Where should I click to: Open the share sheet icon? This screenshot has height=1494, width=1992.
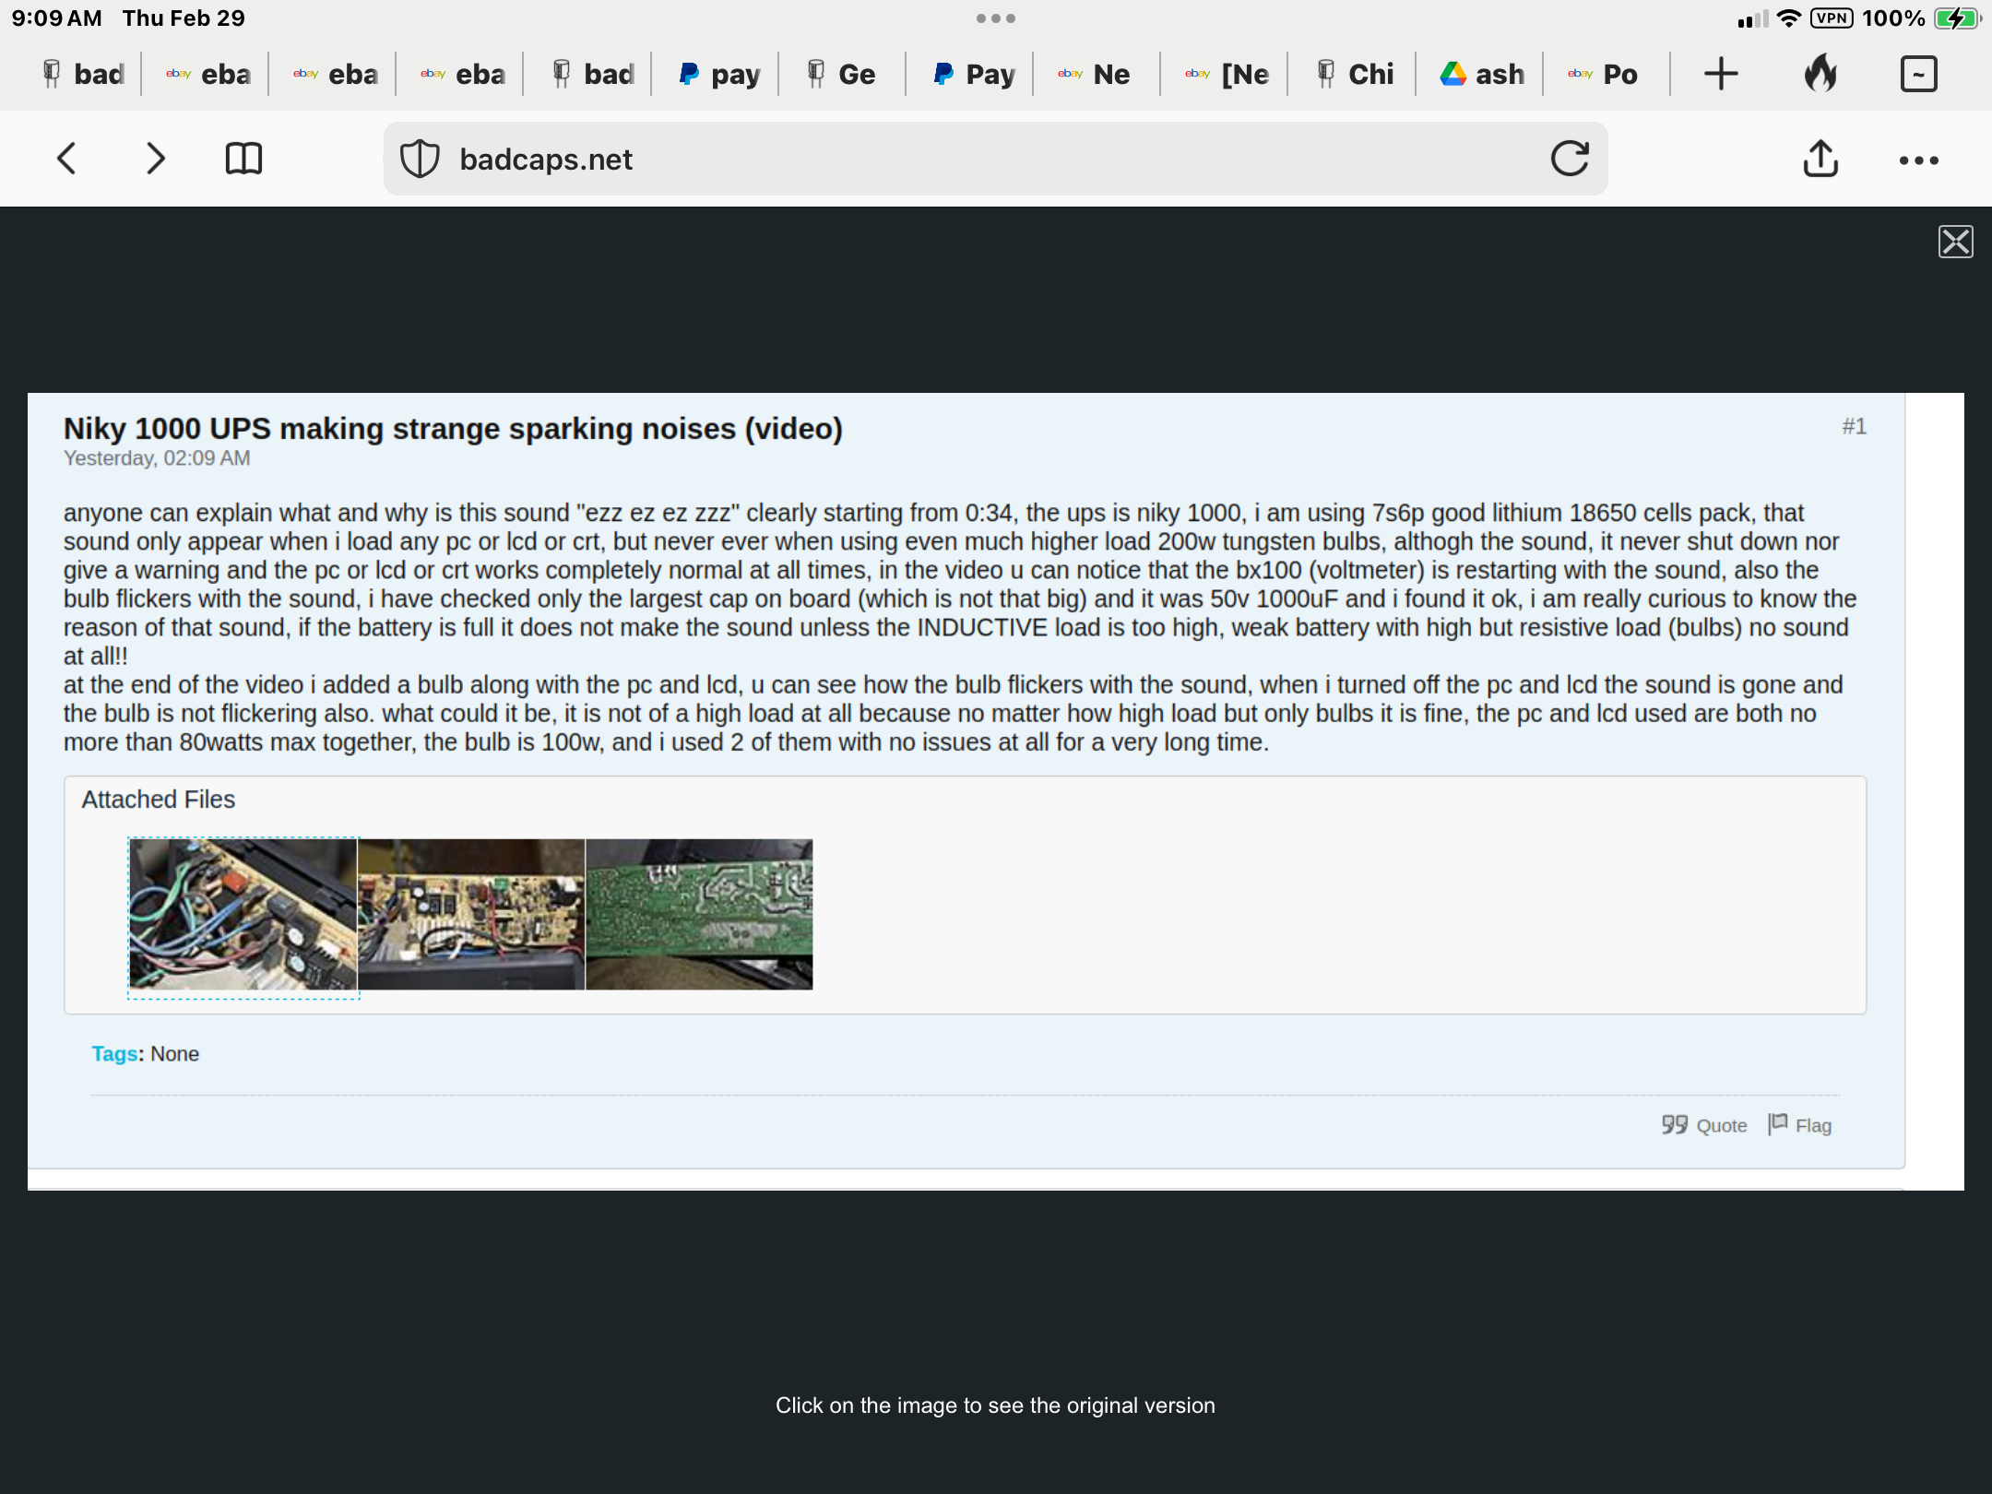(x=1820, y=159)
